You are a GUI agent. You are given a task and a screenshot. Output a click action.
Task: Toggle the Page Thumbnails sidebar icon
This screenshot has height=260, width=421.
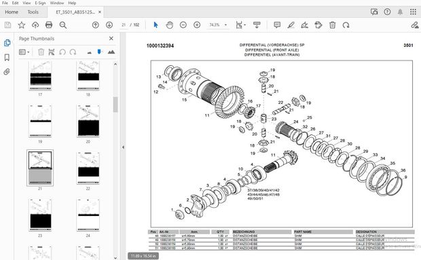click(7, 43)
